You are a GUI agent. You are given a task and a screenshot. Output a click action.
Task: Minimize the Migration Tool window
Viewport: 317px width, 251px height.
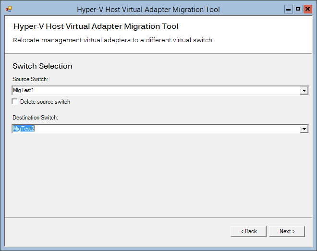[x=289, y=9]
